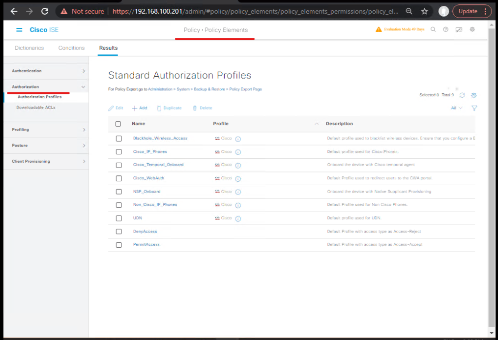Show info for Cisco_IP_Phones profile
Image resolution: width=498 pixels, height=340 pixels.
[238, 152]
